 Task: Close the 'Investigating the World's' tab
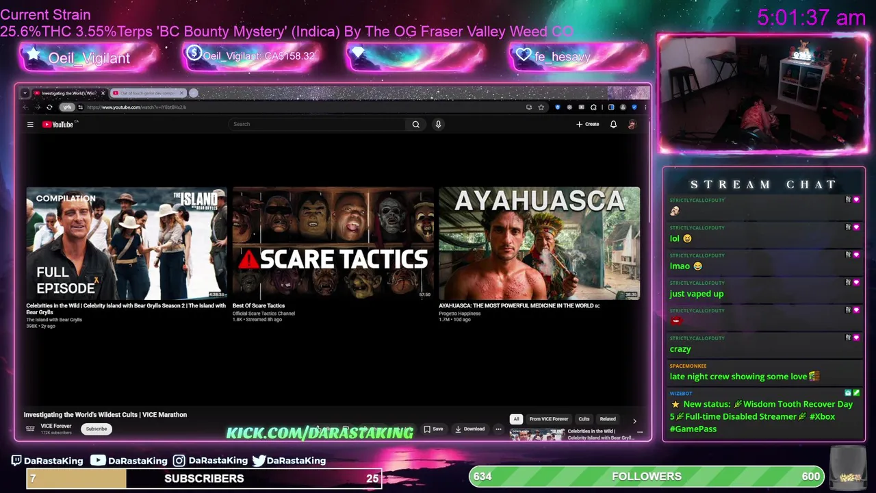(x=103, y=93)
